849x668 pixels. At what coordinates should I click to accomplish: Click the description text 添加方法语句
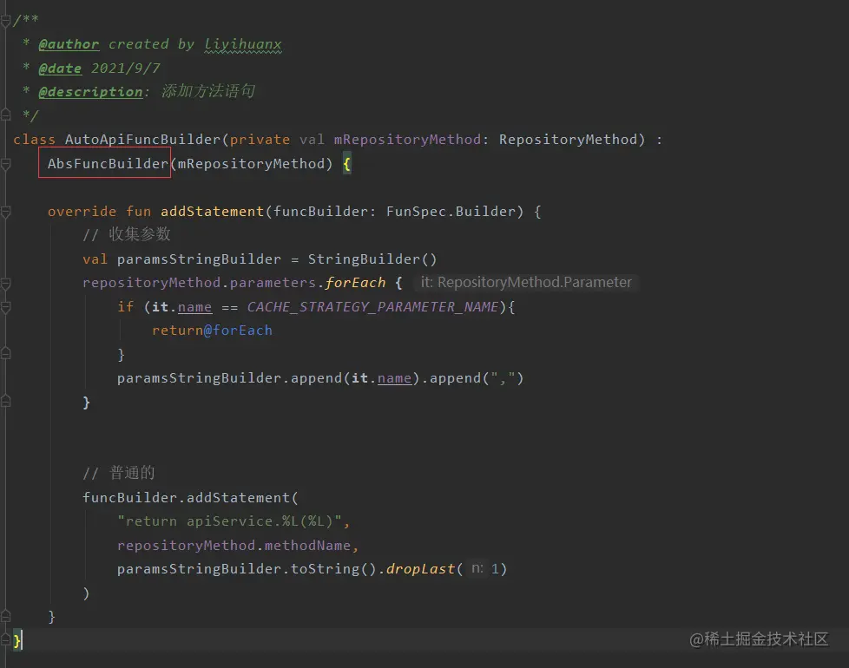(x=208, y=91)
